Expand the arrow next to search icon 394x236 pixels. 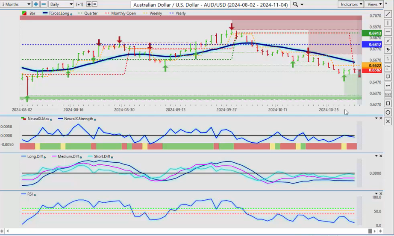[302, 4]
